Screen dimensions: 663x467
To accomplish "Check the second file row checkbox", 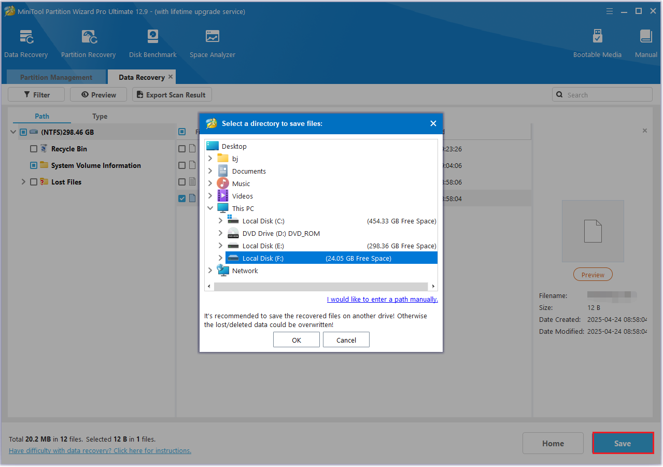I will pyautogui.click(x=182, y=165).
